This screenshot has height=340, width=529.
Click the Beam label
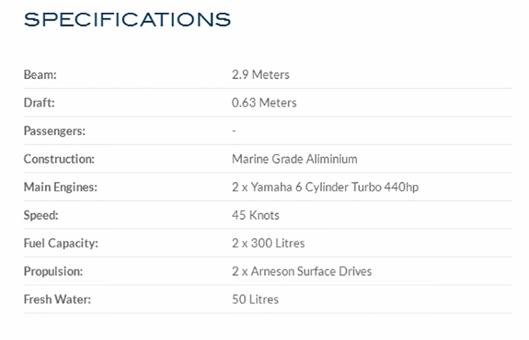click(40, 75)
